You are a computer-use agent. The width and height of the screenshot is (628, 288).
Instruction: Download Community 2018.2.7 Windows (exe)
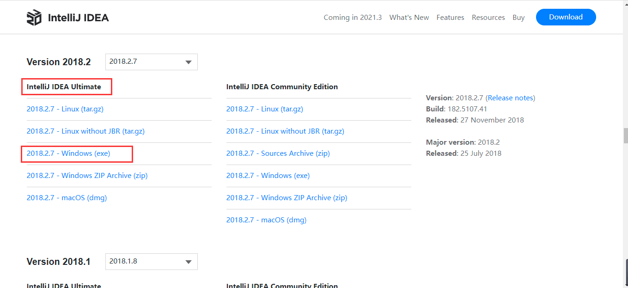point(268,176)
